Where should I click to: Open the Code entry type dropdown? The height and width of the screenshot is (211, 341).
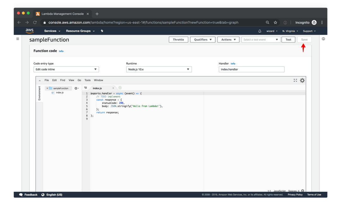pos(66,69)
